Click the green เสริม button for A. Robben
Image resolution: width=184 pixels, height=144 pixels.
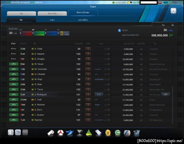coord(14,105)
